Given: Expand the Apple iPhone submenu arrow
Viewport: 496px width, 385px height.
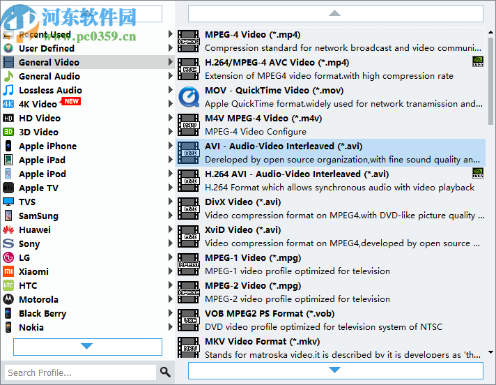Looking at the screenshot, I should pyautogui.click(x=170, y=146).
